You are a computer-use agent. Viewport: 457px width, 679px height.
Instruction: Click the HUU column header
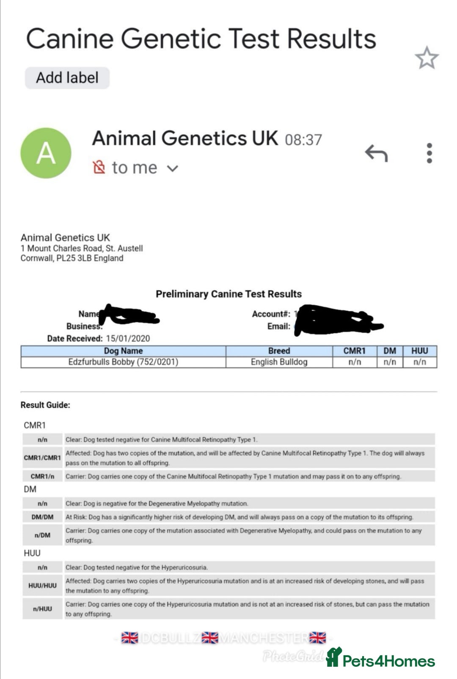point(419,351)
